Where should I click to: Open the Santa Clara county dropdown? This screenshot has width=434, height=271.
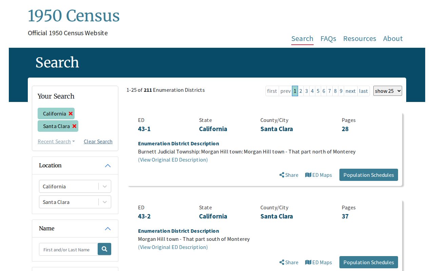tap(75, 202)
